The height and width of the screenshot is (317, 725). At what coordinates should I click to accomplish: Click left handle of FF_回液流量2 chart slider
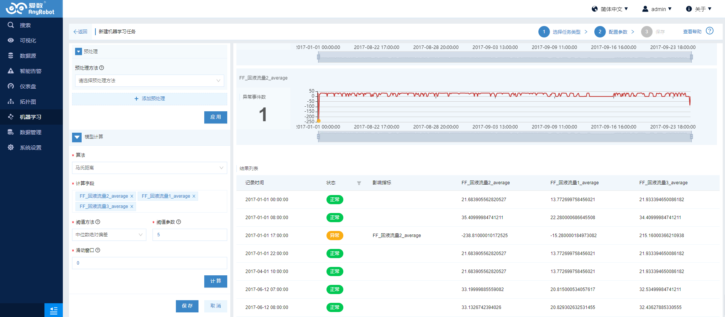tap(318, 137)
